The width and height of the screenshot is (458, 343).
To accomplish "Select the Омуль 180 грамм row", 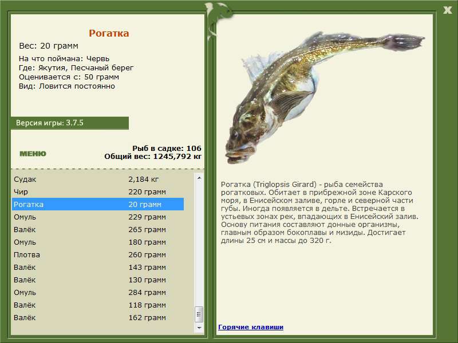I will 98,242.
